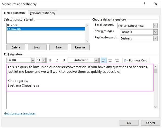Screen dimensions: 162x128
Task: Toggle Bold formatting in signature editor
Action: (x=50, y=60)
